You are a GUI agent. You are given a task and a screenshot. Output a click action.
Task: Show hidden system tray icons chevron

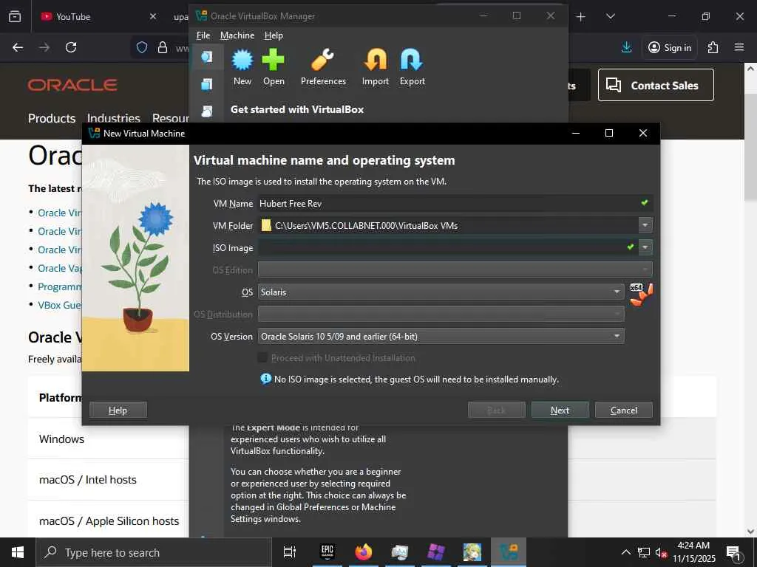[x=625, y=552]
